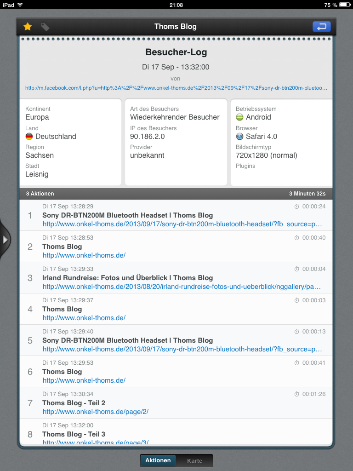The height and width of the screenshot is (471, 353).
Task: Tap clock icon beside 00:00:13
Action: pyautogui.click(x=296, y=331)
